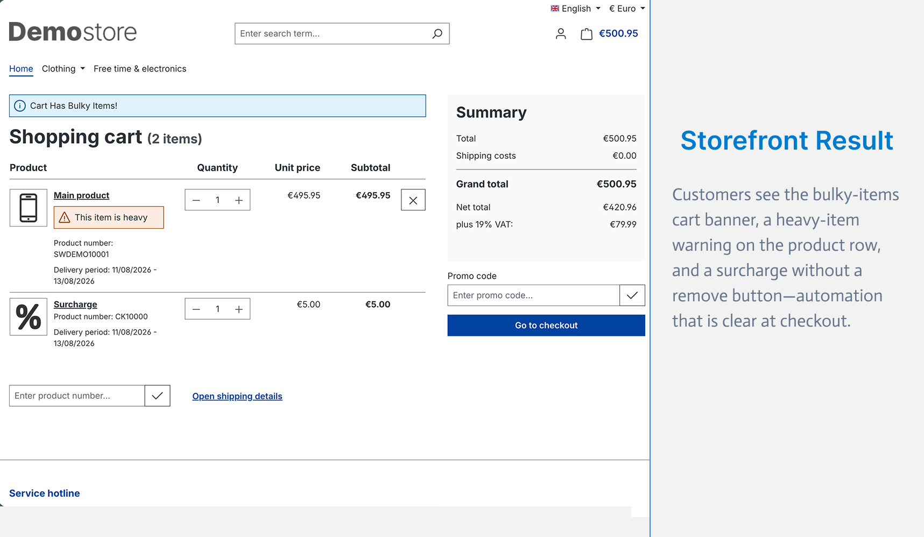Screen dimensions: 924x537
Task: Click the search magnifier icon
Action: (437, 33)
